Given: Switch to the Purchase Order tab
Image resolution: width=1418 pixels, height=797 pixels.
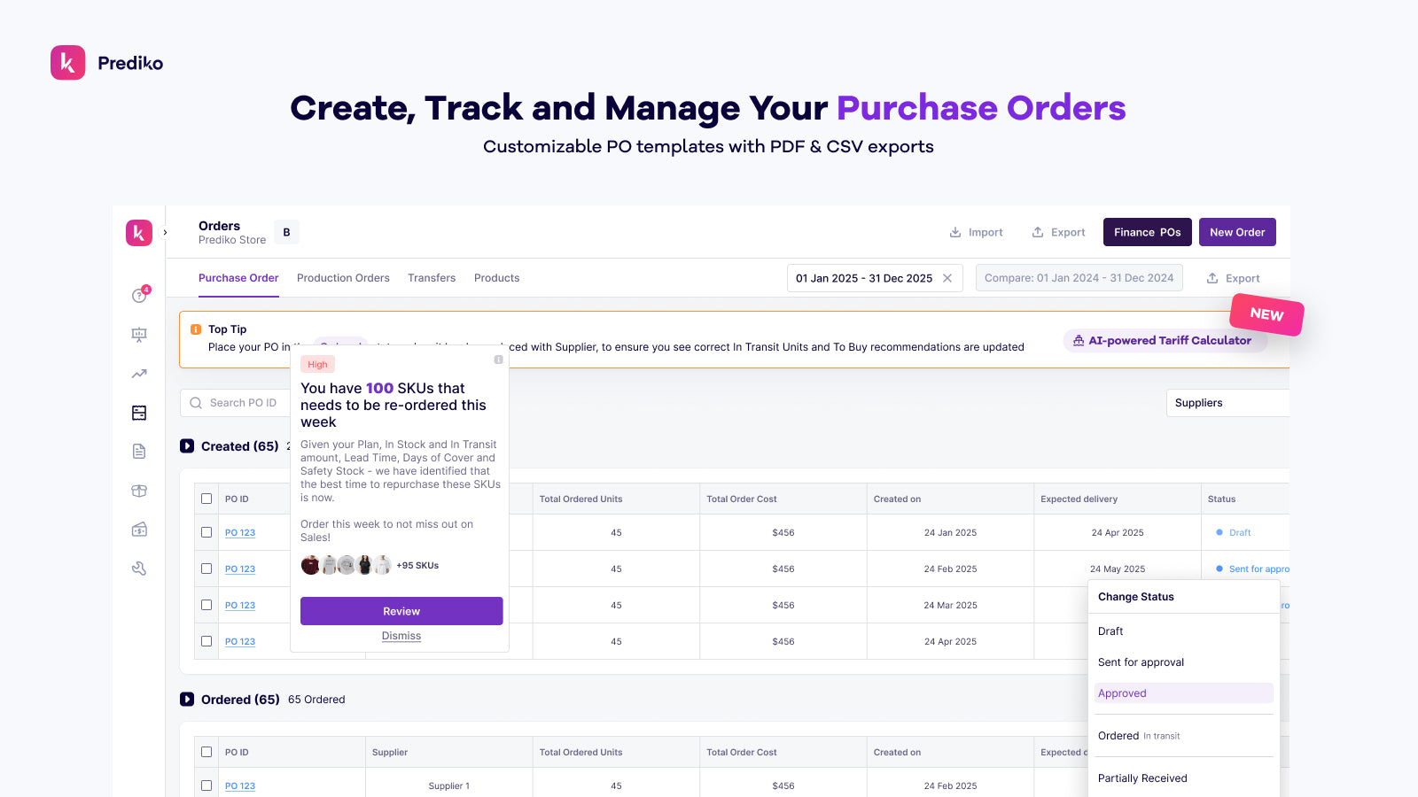Looking at the screenshot, I should [x=238, y=278].
